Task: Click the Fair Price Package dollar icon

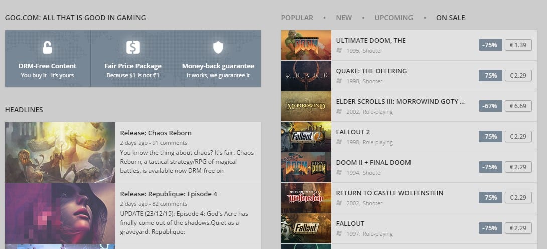Action: 133,47
